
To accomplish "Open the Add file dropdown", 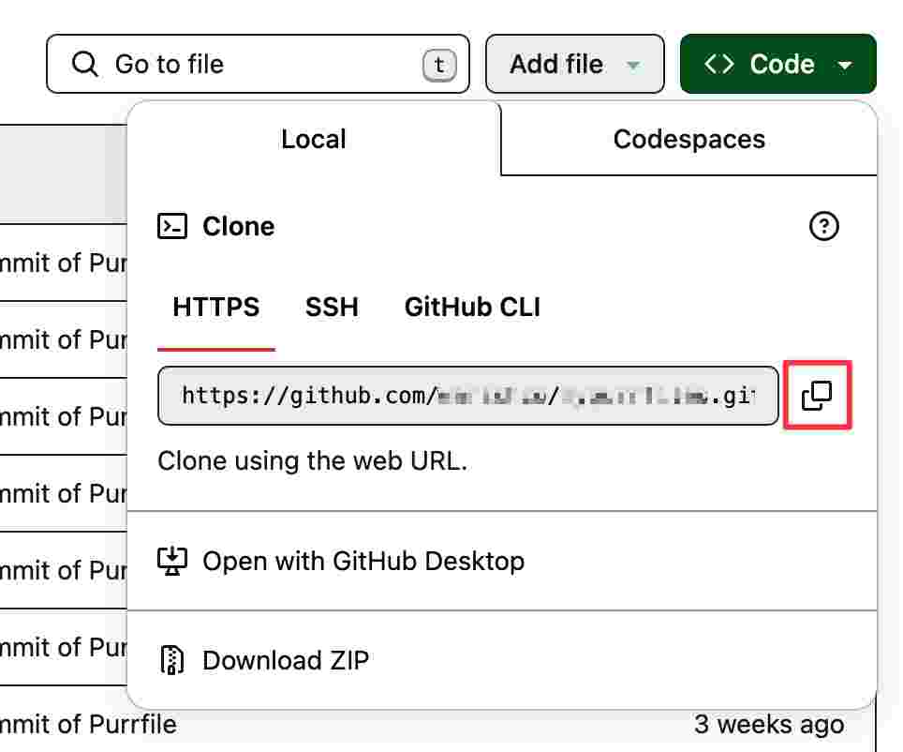I will 574,64.
